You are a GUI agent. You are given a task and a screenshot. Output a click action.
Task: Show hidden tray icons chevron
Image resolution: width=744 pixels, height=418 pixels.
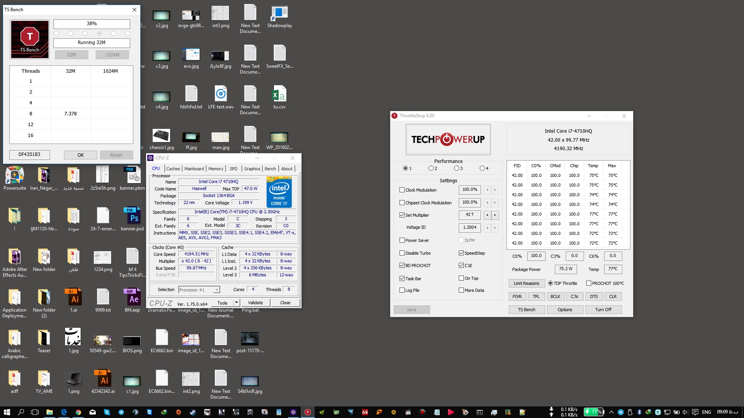611,412
